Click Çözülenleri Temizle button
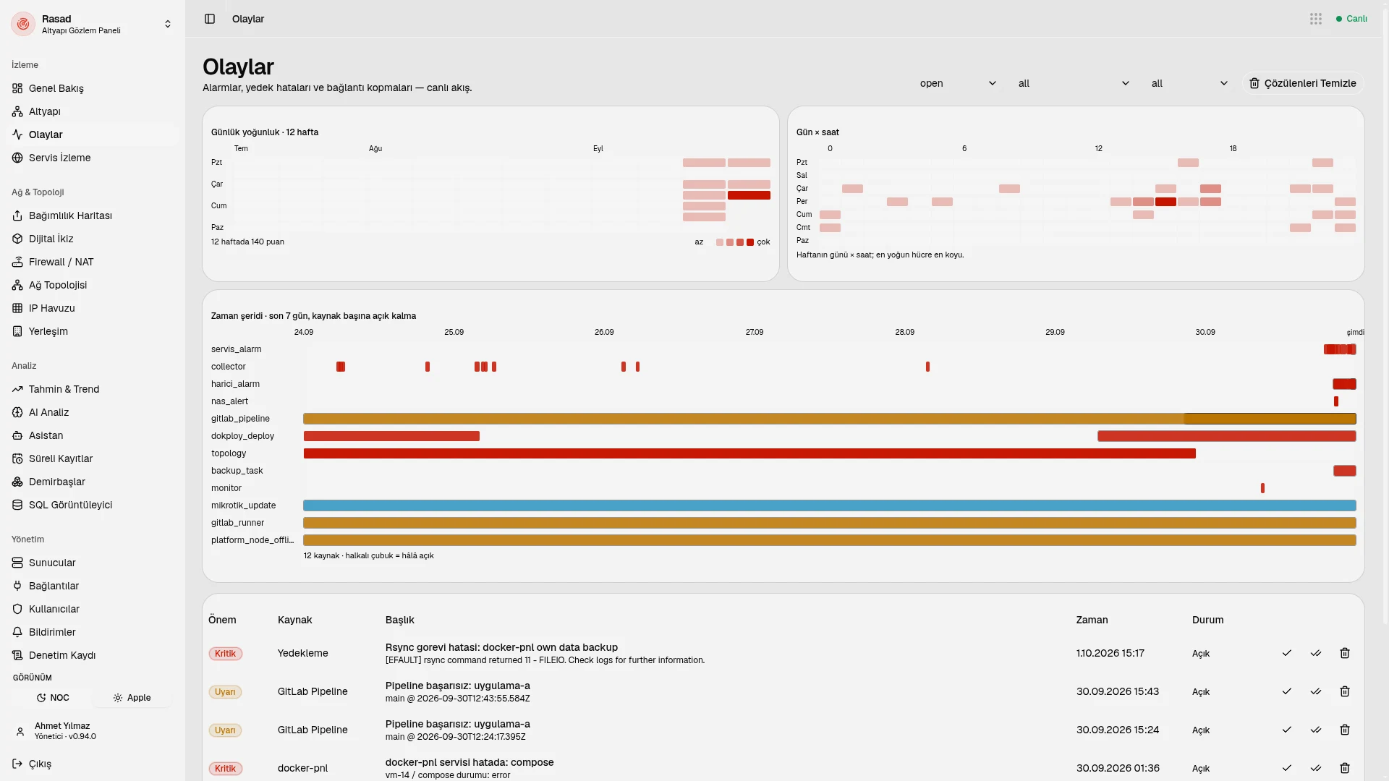This screenshot has height=781, width=1389. coord(1303,83)
